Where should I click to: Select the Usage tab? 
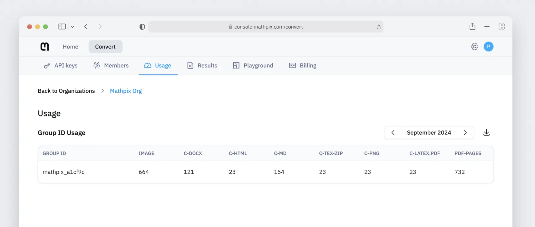(158, 66)
